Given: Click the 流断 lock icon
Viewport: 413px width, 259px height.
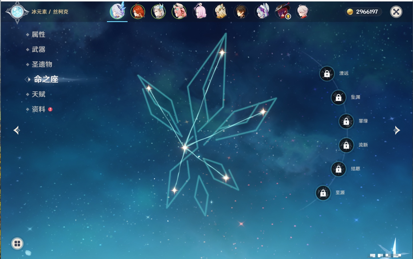Looking at the screenshot, I should [346, 145].
